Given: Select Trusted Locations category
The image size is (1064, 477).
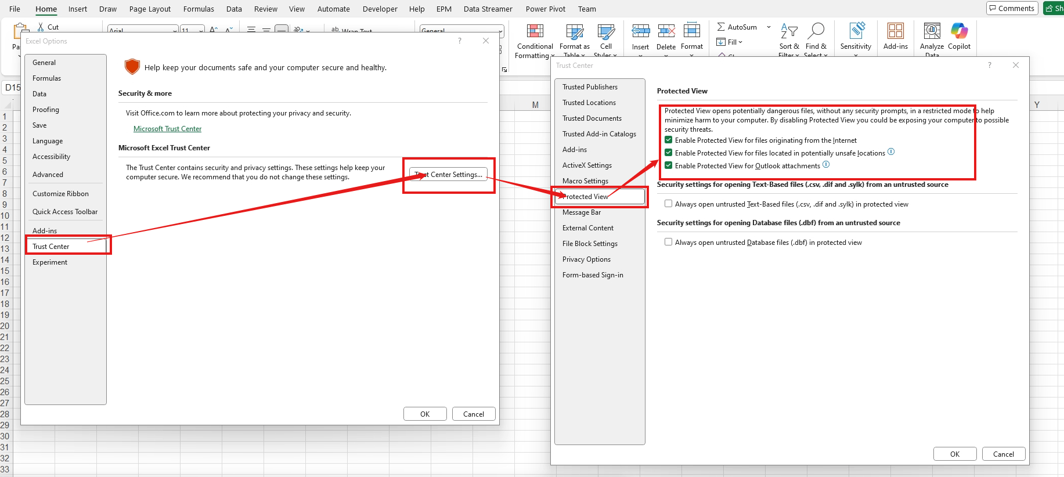Looking at the screenshot, I should click(589, 103).
